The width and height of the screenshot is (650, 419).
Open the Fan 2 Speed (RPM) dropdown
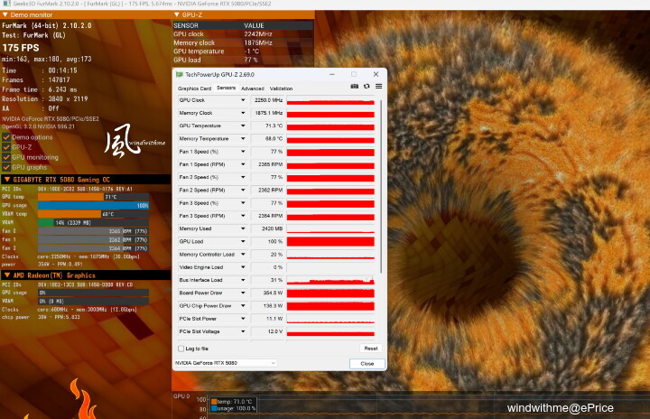pyautogui.click(x=243, y=190)
